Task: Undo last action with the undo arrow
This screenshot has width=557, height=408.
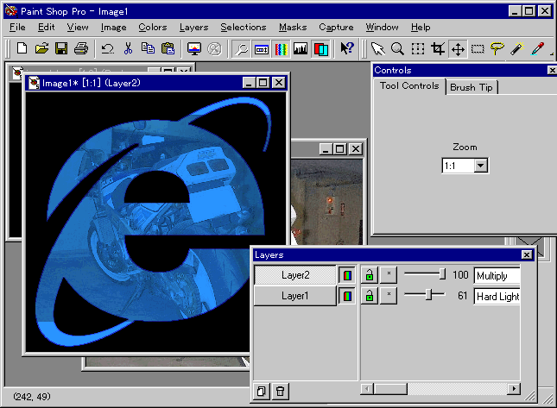Action: (x=108, y=48)
